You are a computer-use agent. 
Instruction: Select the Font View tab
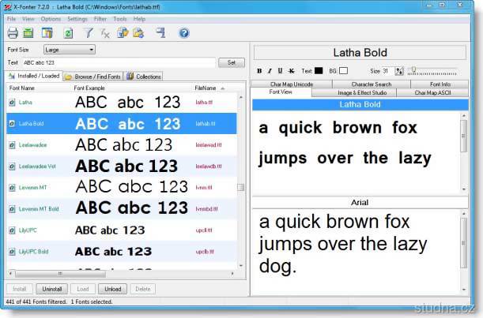click(281, 92)
